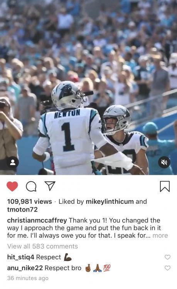Open tmoton72's profile
This screenshot has width=177, height=289.
coord(22,209)
